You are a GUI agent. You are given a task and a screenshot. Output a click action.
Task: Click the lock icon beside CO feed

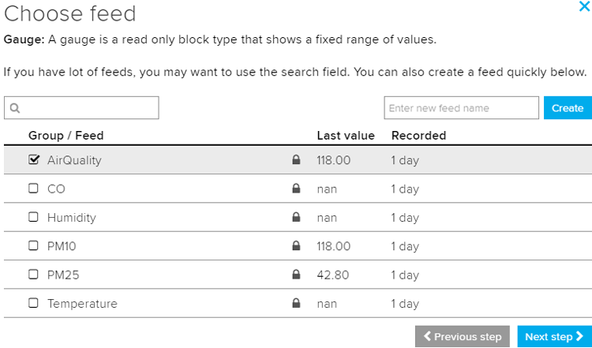click(296, 189)
